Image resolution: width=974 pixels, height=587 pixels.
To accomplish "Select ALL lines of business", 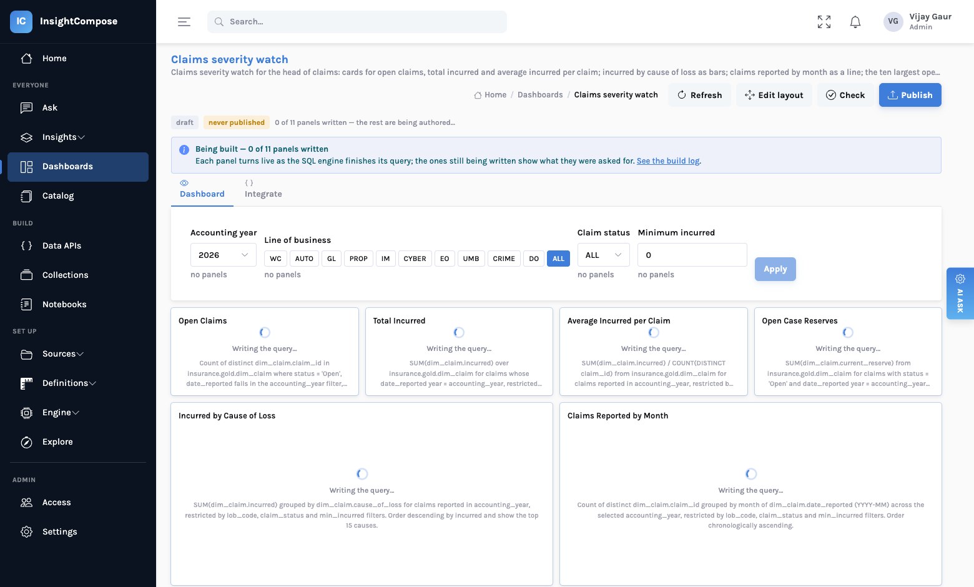I will [558, 259].
